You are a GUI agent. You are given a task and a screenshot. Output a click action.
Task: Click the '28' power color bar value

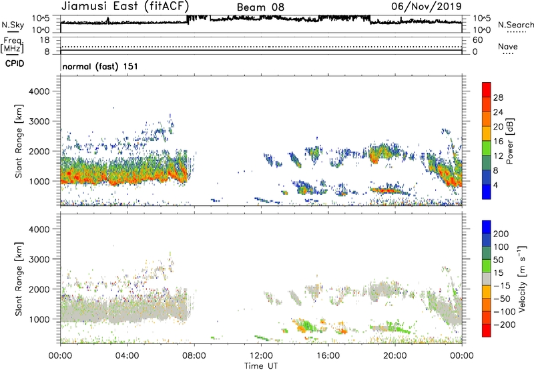coord(498,98)
